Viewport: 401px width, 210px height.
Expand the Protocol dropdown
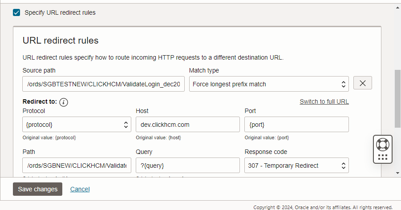(77, 125)
